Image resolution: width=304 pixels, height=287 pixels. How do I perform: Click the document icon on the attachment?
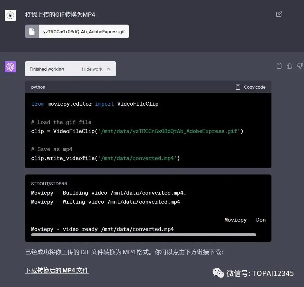click(32, 32)
